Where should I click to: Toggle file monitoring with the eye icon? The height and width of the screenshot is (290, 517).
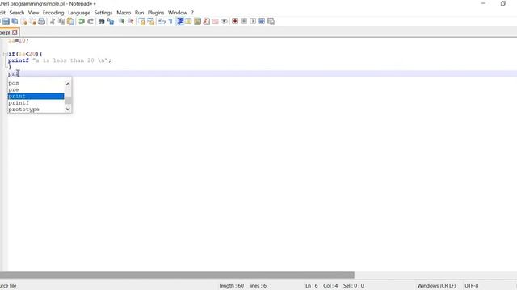[x=225, y=22]
